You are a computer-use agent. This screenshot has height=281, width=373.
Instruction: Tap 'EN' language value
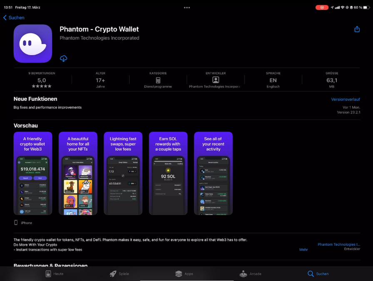click(x=273, y=81)
